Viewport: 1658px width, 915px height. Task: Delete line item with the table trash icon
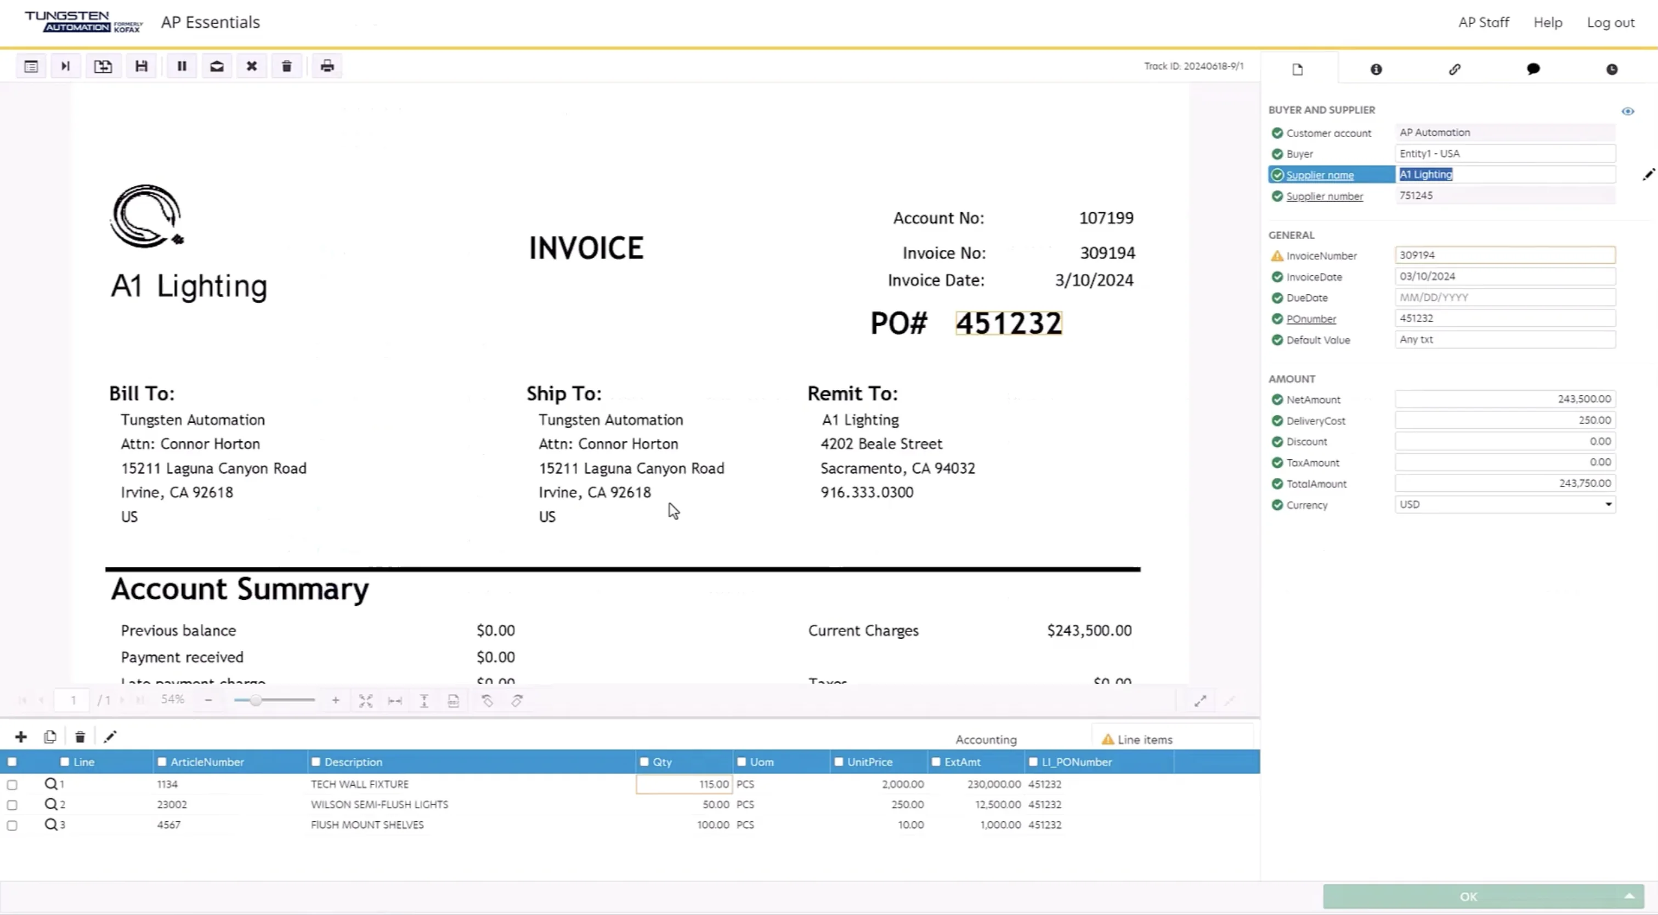click(80, 737)
